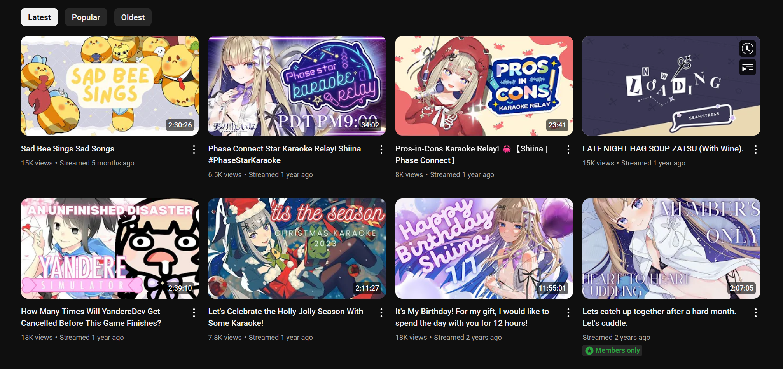Open three-dot menu for Holly Jolly Season Karaoke
The width and height of the screenshot is (783, 369).
[381, 313]
